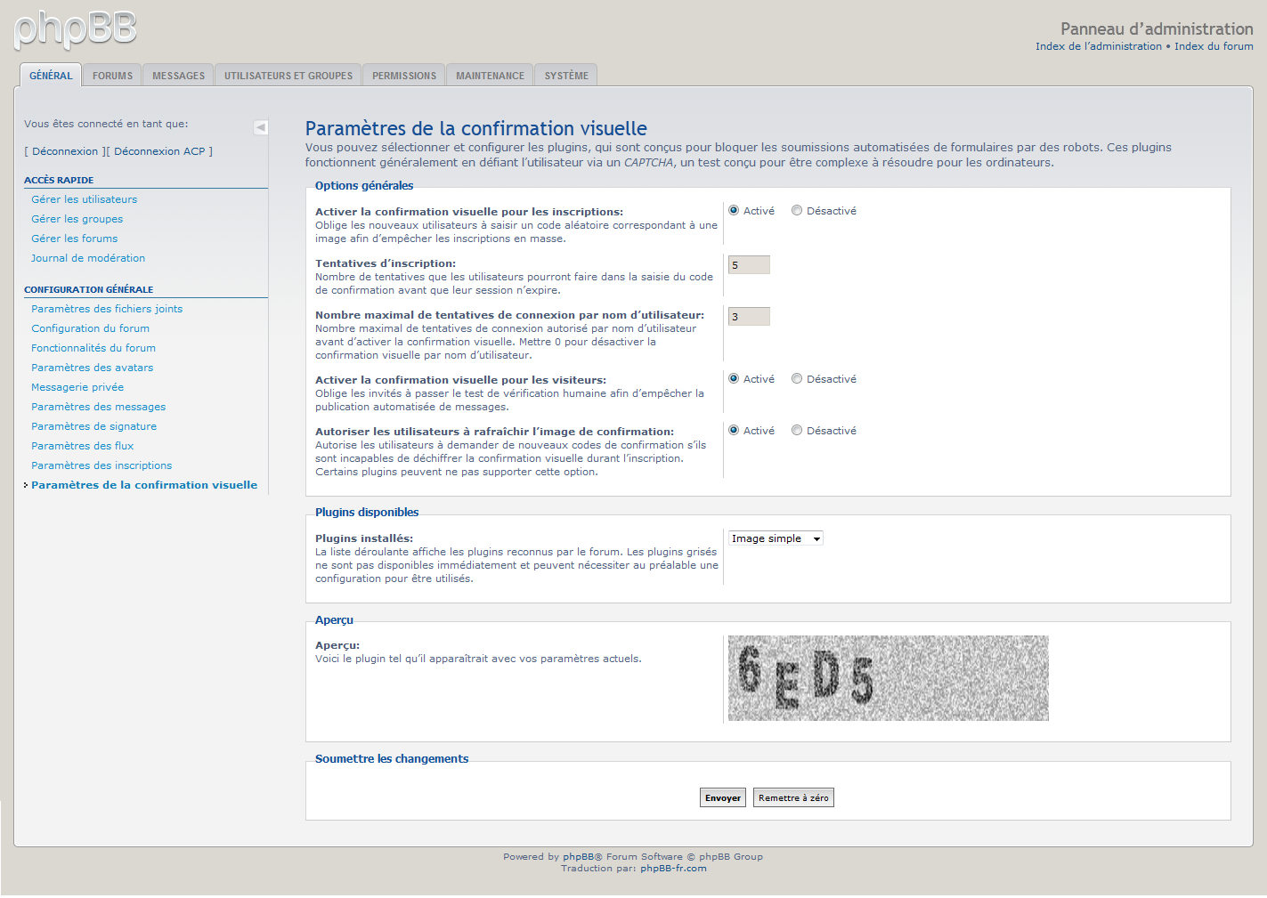
Task: Open the installed plugins dropdown
Action: click(776, 538)
